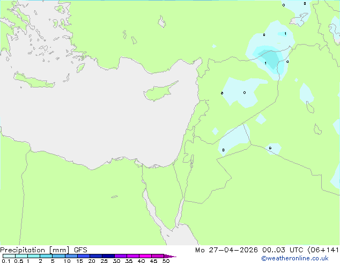Image resolution: width=340 pixels, height=263 pixels.
Task: Select the 2–5 mm legend color swatch
Action: pos(46,256)
